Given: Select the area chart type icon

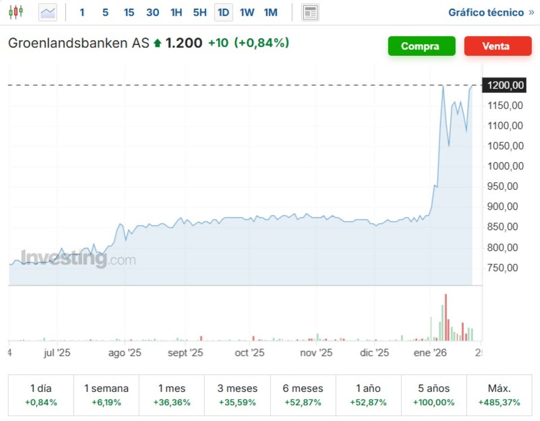Looking at the screenshot, I should click(x=48, y=12).
